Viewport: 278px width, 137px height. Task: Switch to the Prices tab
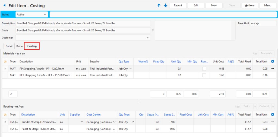20,46
